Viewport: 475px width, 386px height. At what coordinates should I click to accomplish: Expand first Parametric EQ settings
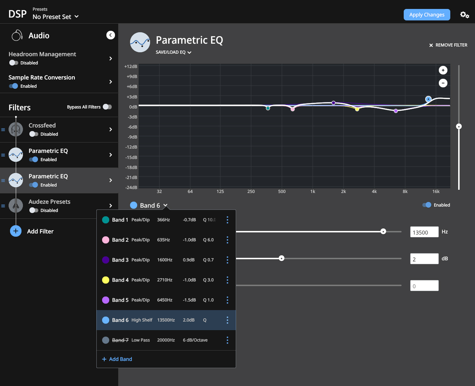click(111, 155)
